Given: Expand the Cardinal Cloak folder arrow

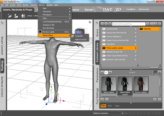Looking at the screenshot, I should (136, 29).
